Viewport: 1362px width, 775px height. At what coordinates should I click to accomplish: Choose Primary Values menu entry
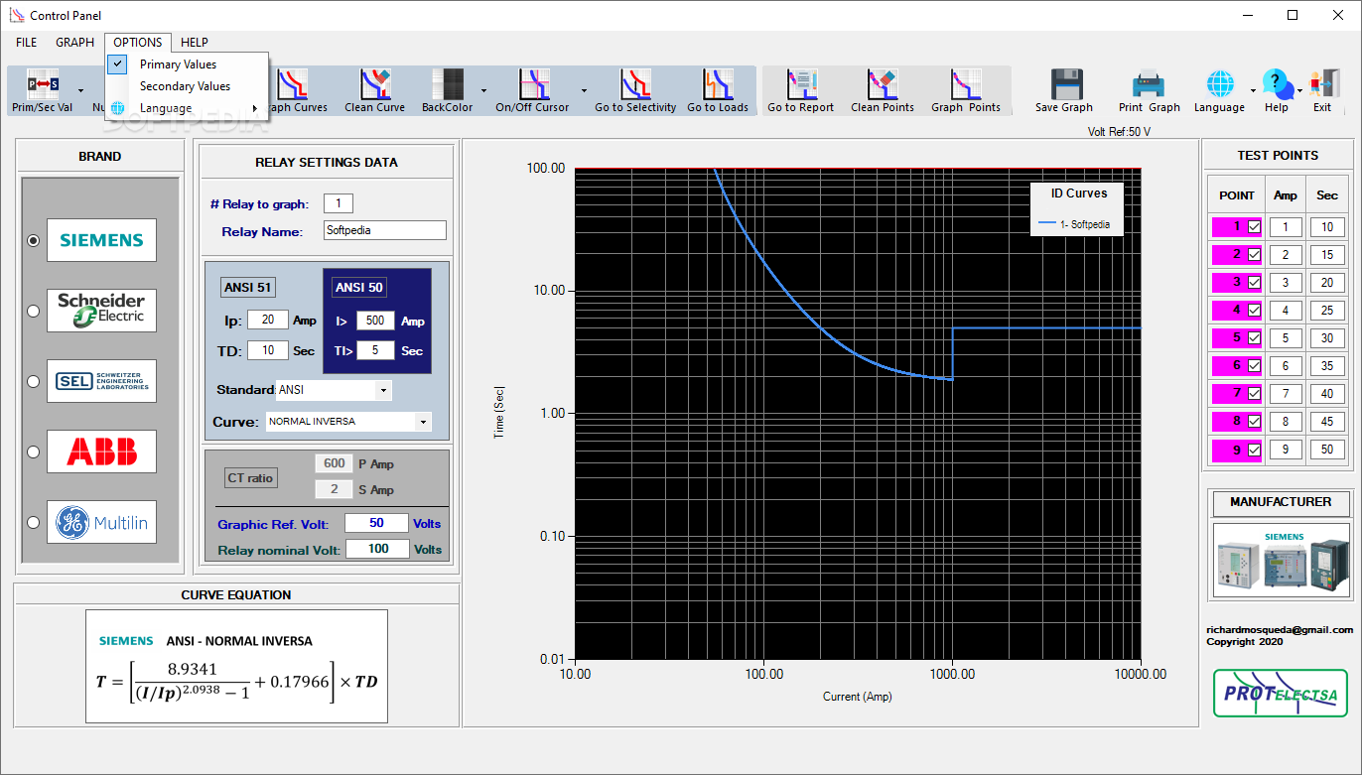tap(187, 65)
